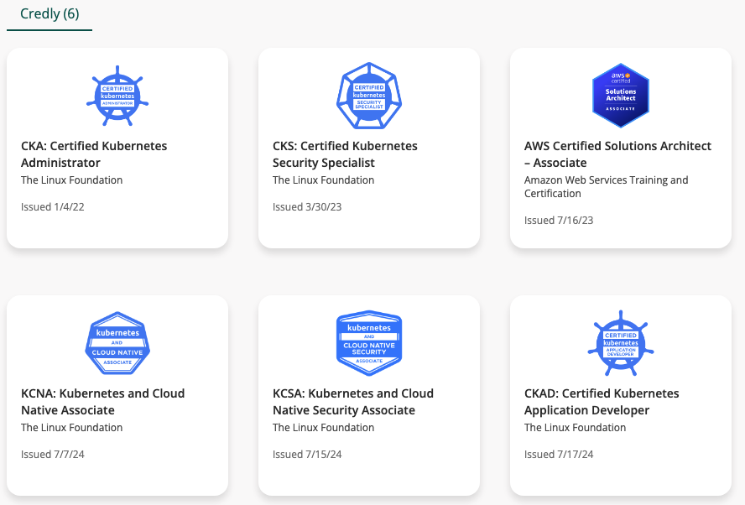The image size is (745, 505).
Task: Click the KCNA Cloud Native Associate badge
Action: click(x=117, y=343)
